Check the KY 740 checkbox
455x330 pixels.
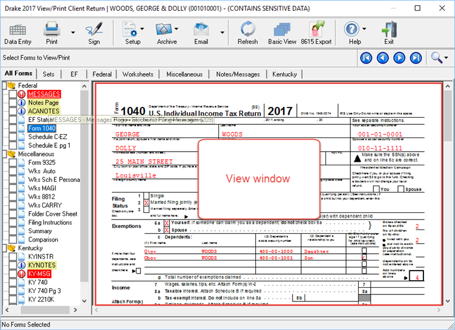point(12,282)
